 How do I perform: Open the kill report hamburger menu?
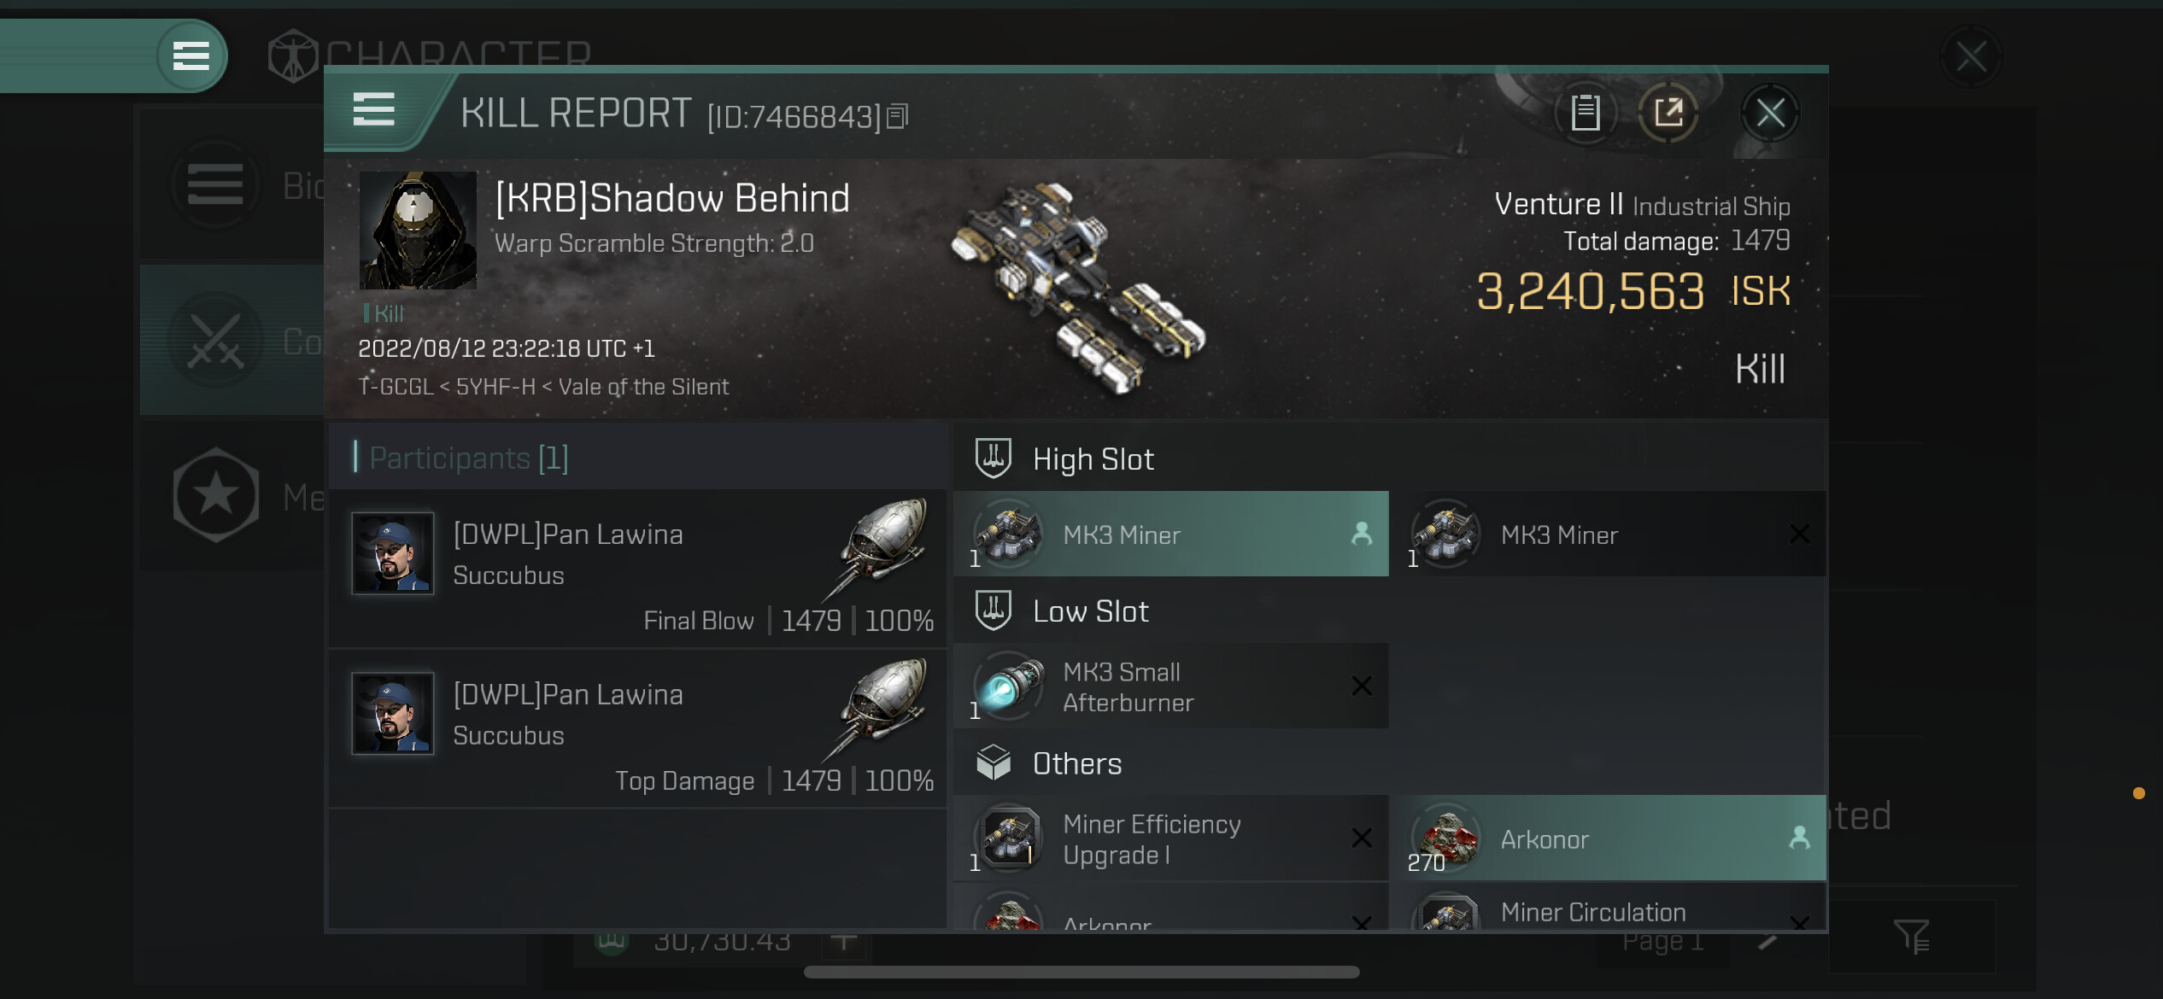click(373, 110)
